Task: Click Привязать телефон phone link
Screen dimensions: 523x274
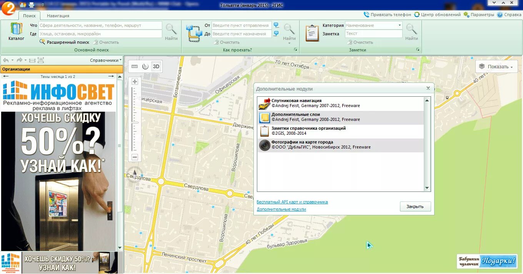Action: 388,15
